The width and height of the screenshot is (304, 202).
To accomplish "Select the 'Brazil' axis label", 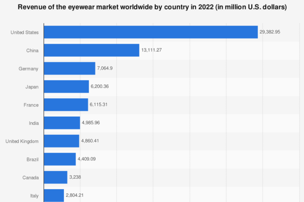I will tap(32, 160).
